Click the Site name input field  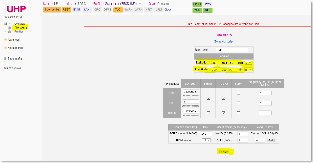point(232,50)
